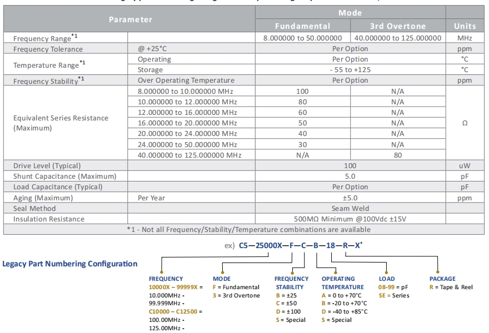Click the 'OPERATING TEMPERATURE' heading
The width and height of the screenshot is (489, 333).
(342, 283)
